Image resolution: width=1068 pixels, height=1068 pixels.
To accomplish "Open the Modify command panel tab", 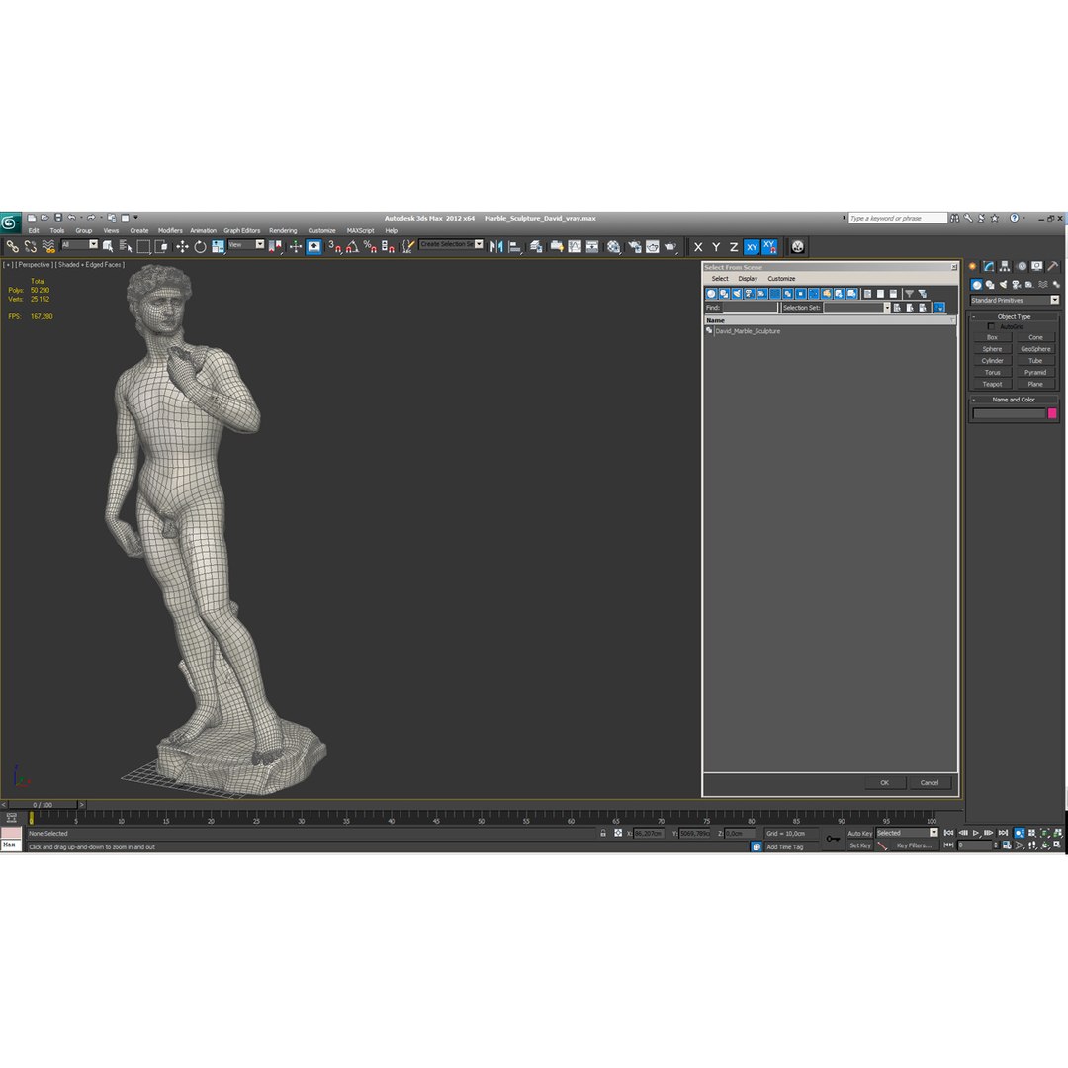I will click(x=988, y=266).
